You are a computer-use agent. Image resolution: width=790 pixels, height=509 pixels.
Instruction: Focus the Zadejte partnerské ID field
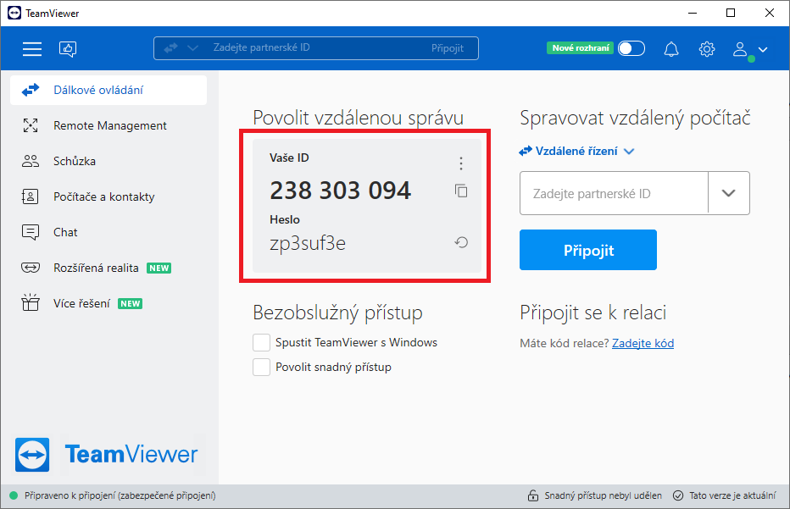[614, 193]
